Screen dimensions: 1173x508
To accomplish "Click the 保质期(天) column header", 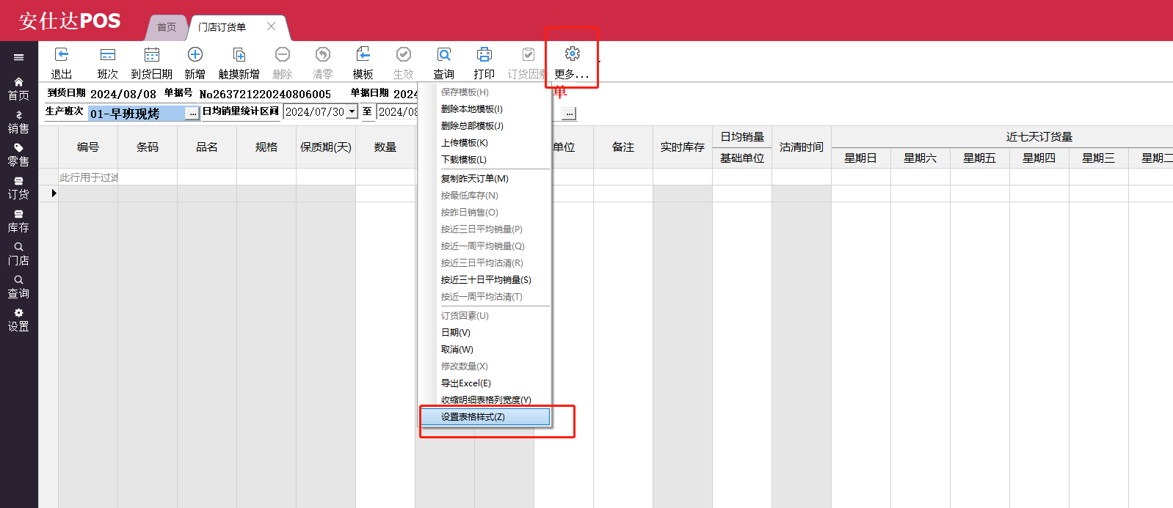I will click(326, 147).
